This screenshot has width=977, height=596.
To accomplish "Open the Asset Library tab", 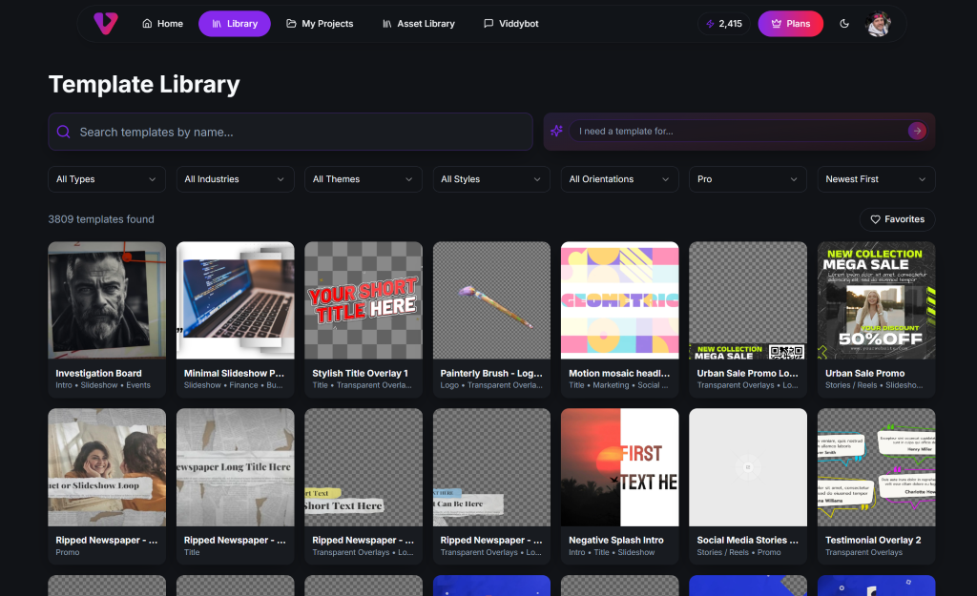I will 419,24.
